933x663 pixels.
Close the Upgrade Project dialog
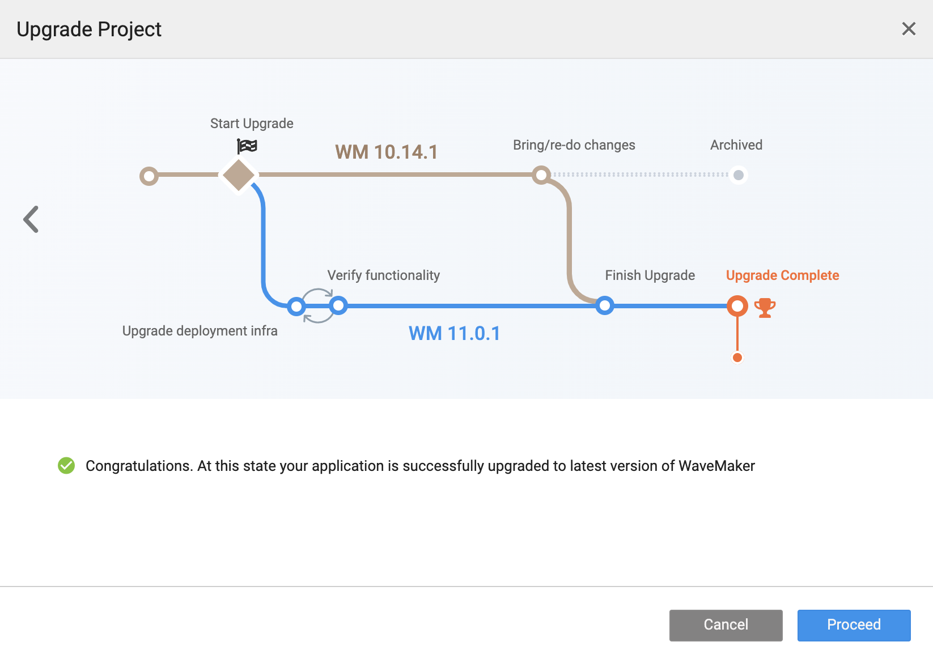tap(908, 29)
